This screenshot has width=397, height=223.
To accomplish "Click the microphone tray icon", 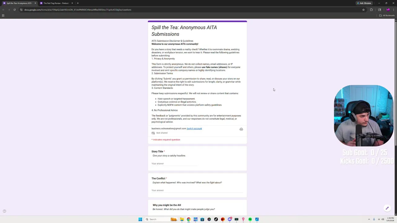I will click(374, 219).
